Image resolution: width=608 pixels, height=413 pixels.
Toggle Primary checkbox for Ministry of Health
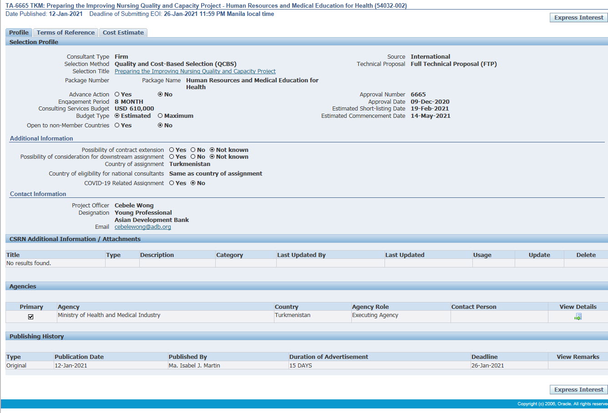pos(31,317)
